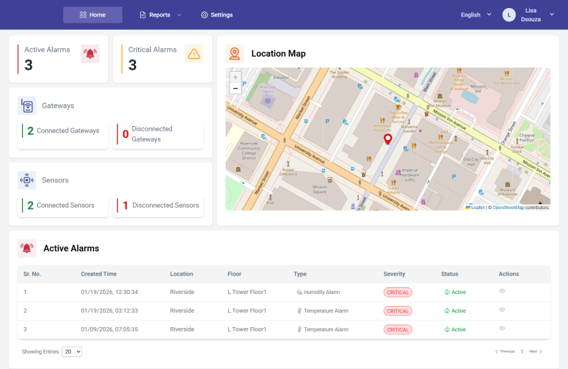Screen dimensions: 568x369
Task: Open the OpenStreetMap attribution link
Action: (508, 208)
